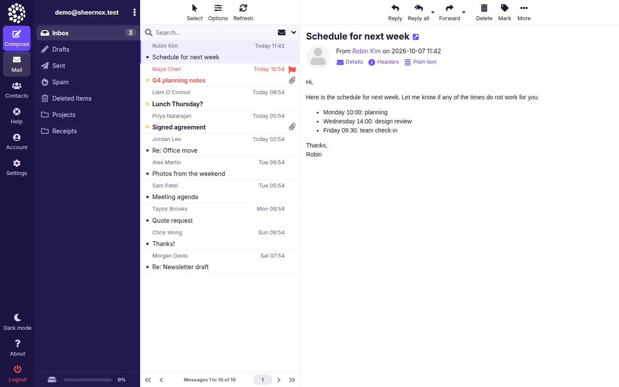Click the storage quota bar

point(88,380)
